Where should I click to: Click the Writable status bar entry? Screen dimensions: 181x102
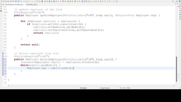tap(83, 88)
